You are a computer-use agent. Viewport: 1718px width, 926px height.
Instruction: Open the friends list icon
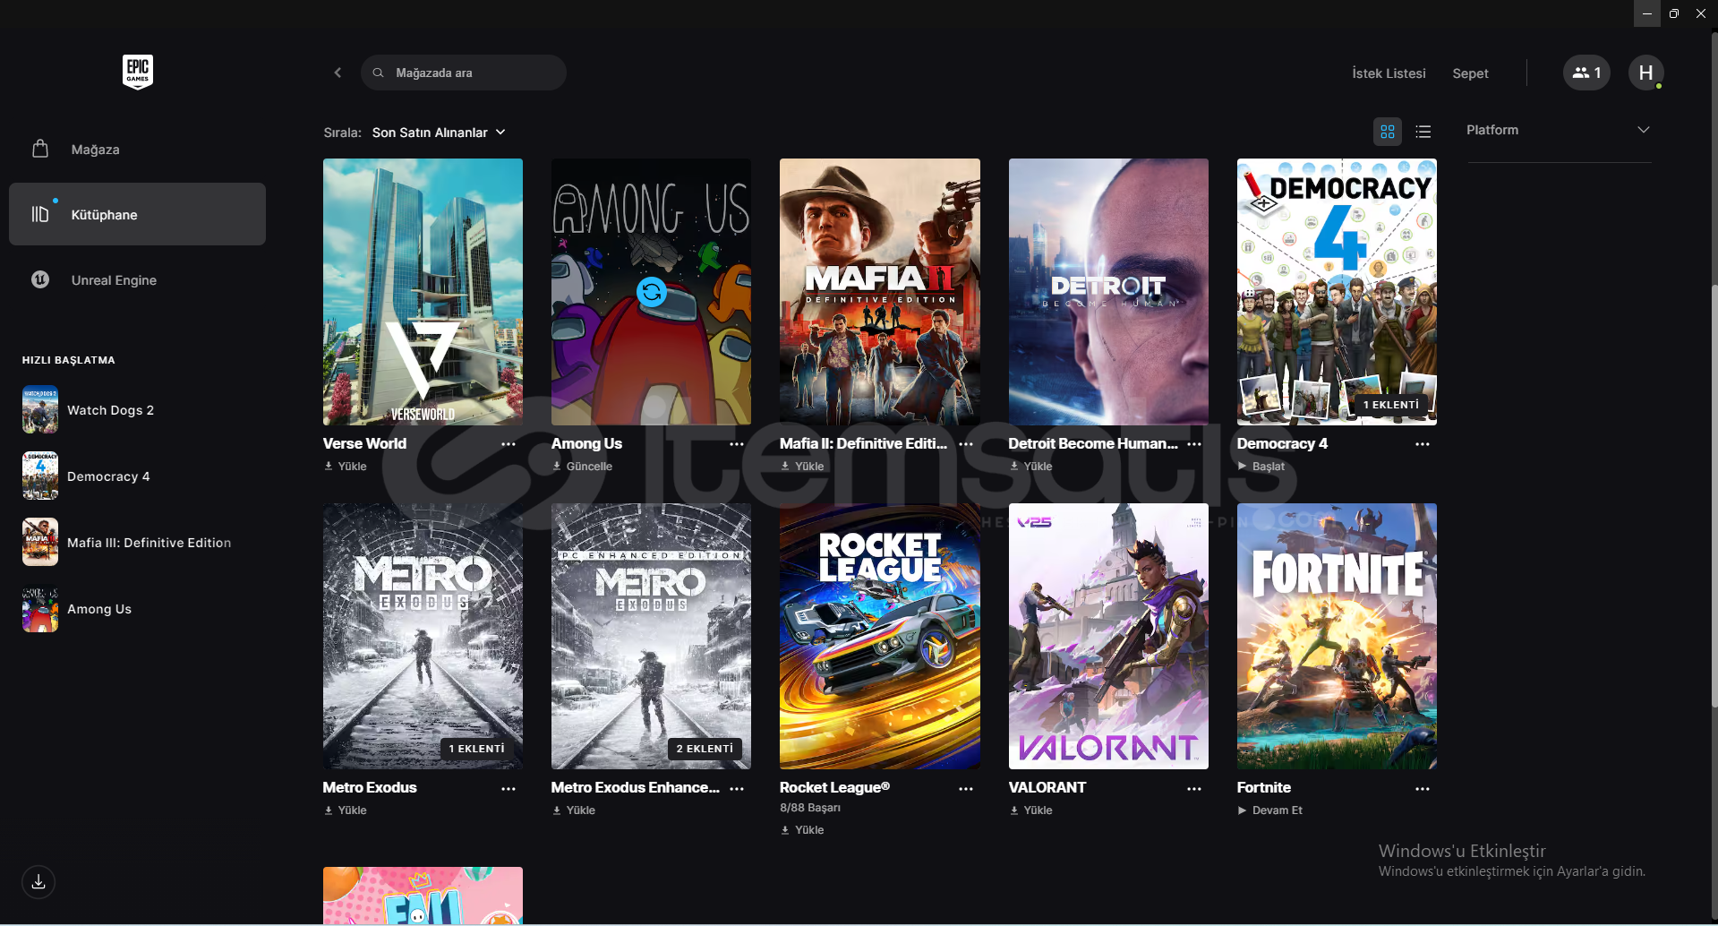(1586, 73)
